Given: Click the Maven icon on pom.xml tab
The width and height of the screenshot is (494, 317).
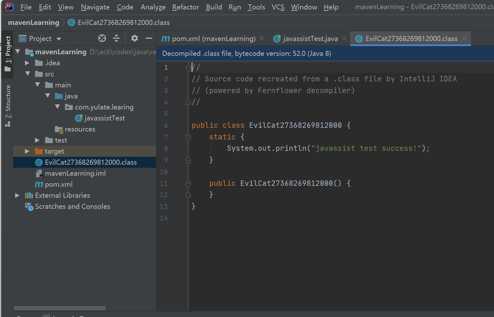Looking at the screenshot, I should click(x=166, y=39).
